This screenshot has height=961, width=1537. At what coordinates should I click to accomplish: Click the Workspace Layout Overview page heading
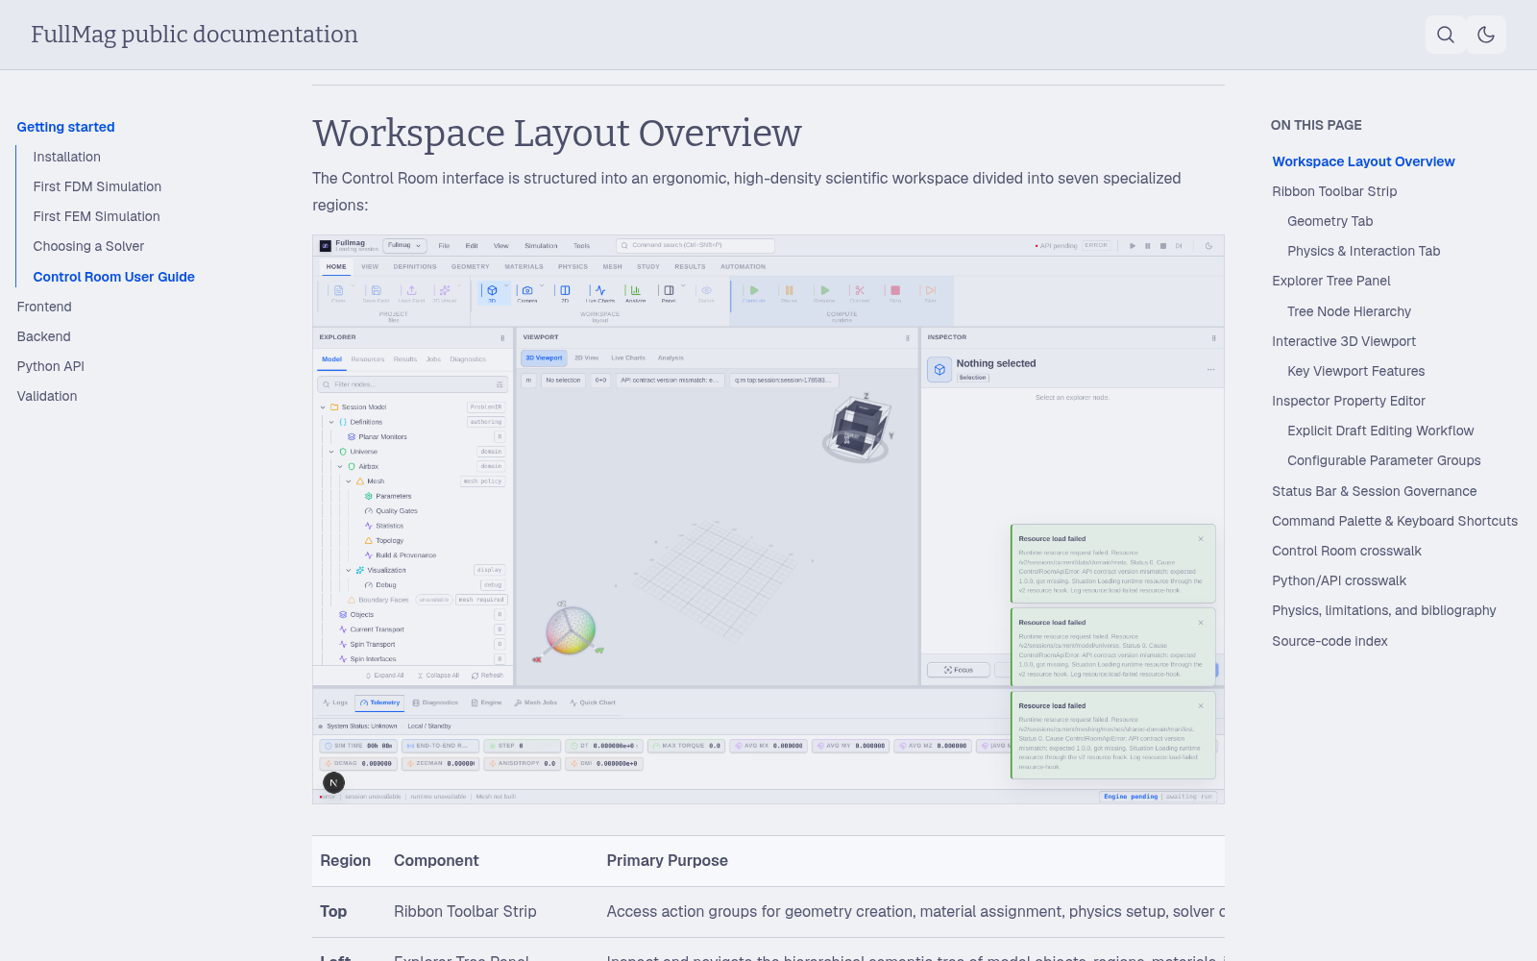click(556, 133)
